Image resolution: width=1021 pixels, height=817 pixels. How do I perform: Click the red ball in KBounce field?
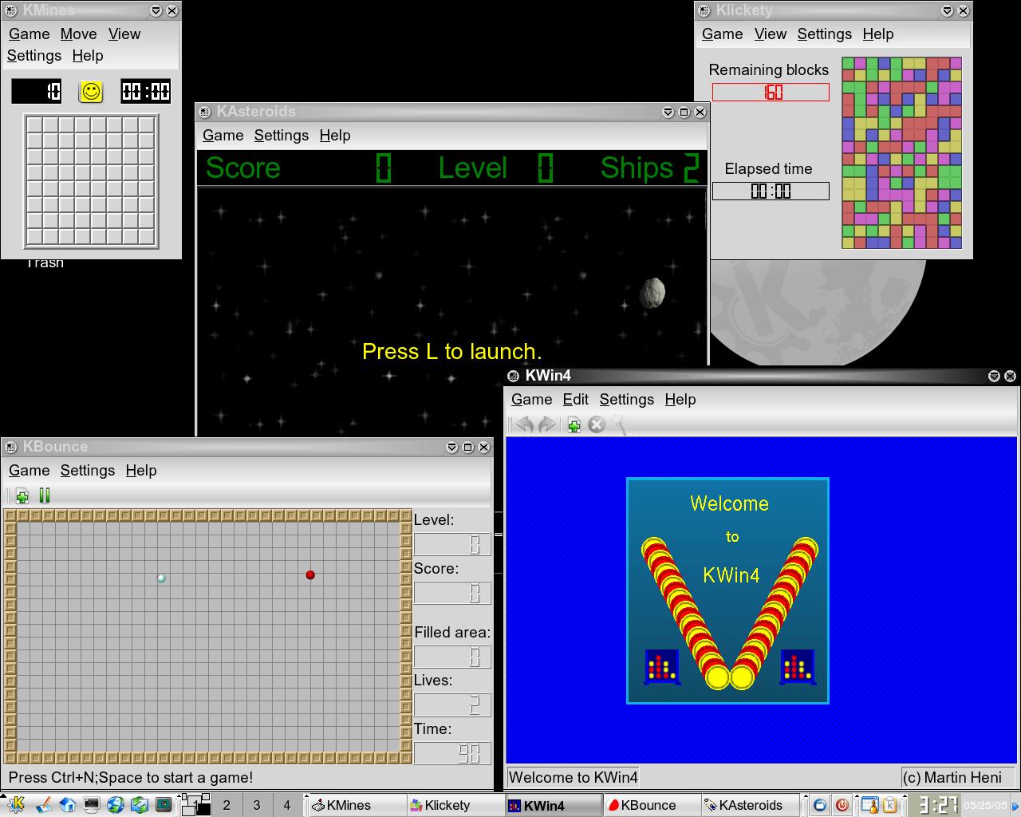click(310, 574)
